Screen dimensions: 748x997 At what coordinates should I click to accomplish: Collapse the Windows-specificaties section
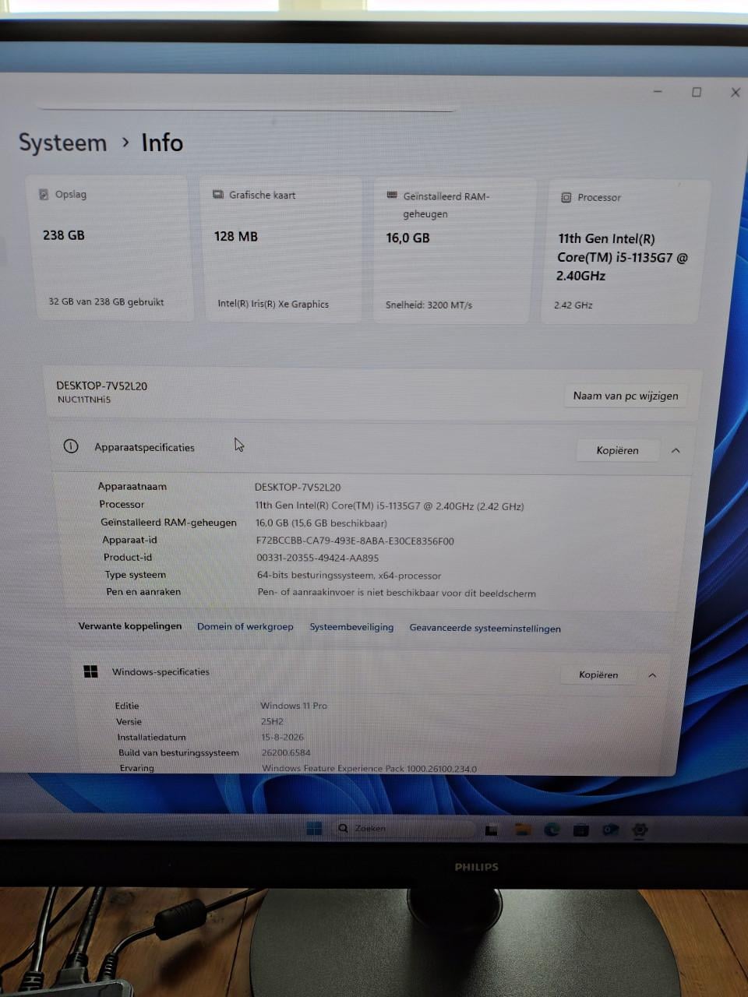652,675
